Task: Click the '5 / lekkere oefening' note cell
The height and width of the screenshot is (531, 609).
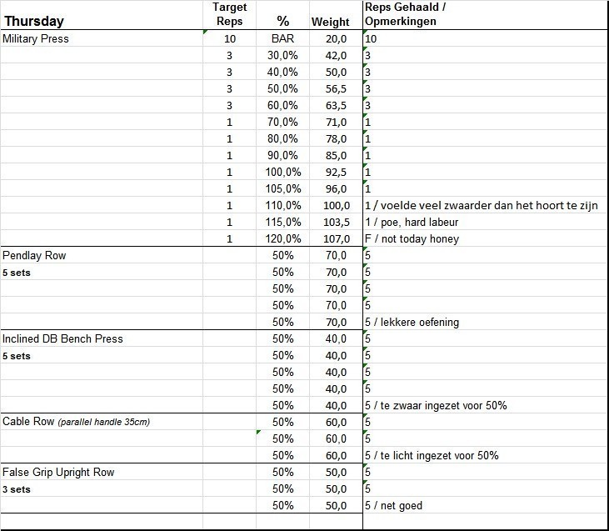Action: [x=412, y=322]
